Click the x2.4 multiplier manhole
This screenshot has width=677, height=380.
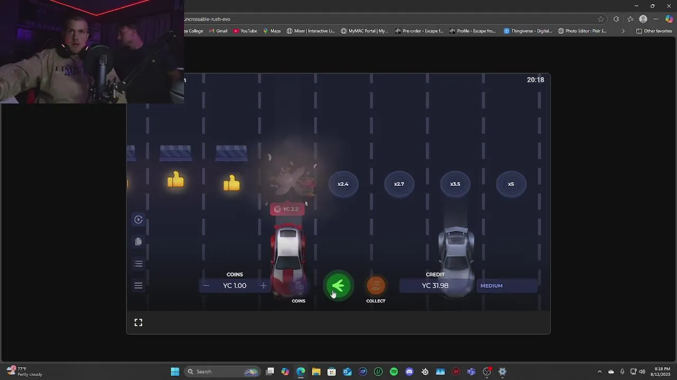343,184
